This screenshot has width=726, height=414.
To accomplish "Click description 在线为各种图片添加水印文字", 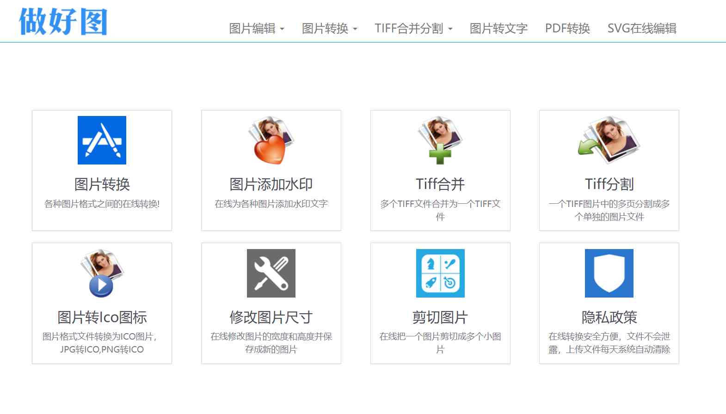I will (271, 204).
